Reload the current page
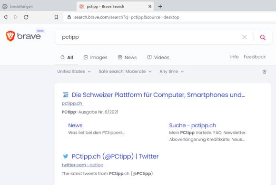This screenshot has height=185, width=276. pyautogui.click(x=26, y=17)
